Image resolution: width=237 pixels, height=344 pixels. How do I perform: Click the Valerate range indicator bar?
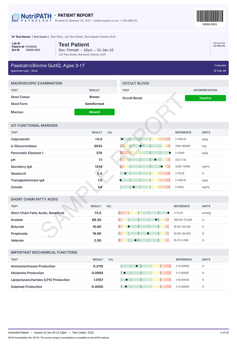point(144,240)
